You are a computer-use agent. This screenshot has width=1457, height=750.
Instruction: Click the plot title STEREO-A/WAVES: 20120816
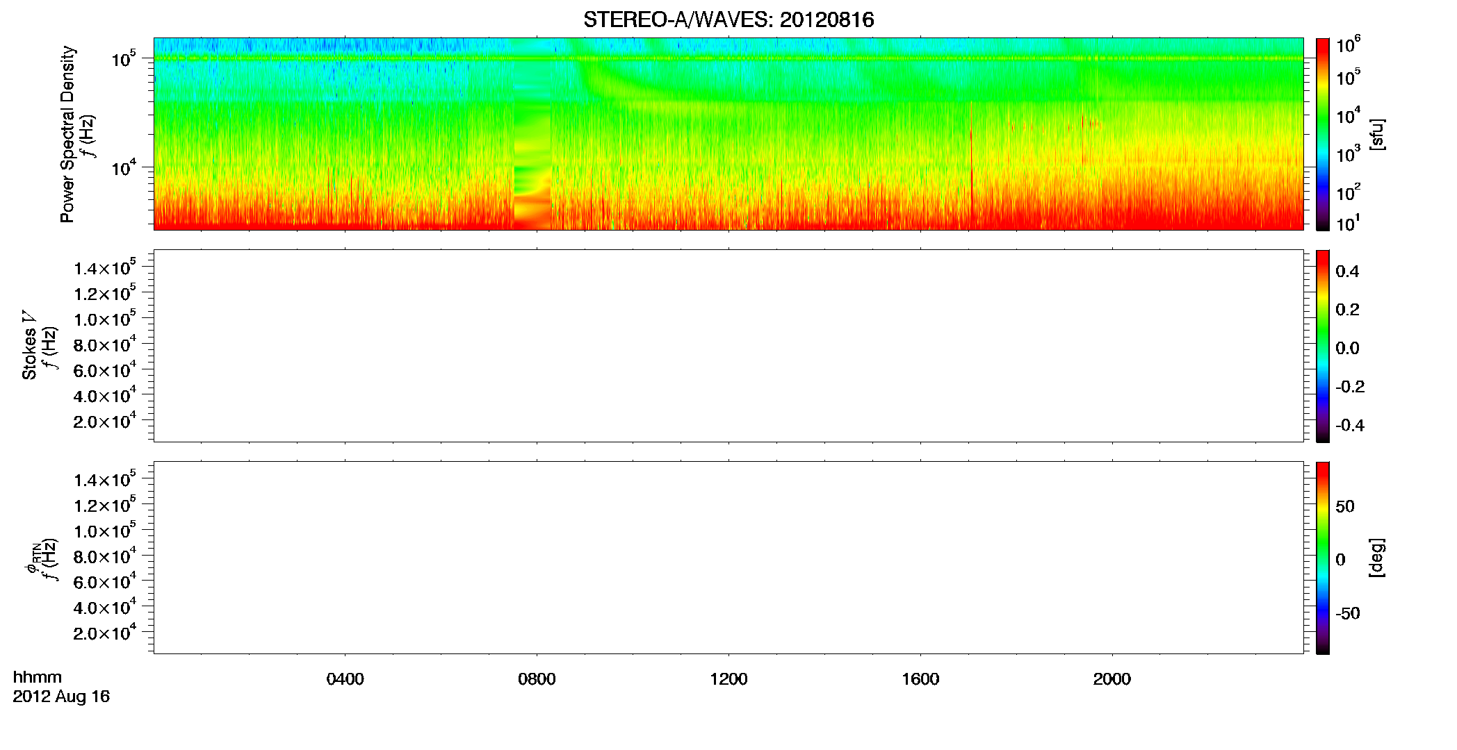click(x=728, y=20)
